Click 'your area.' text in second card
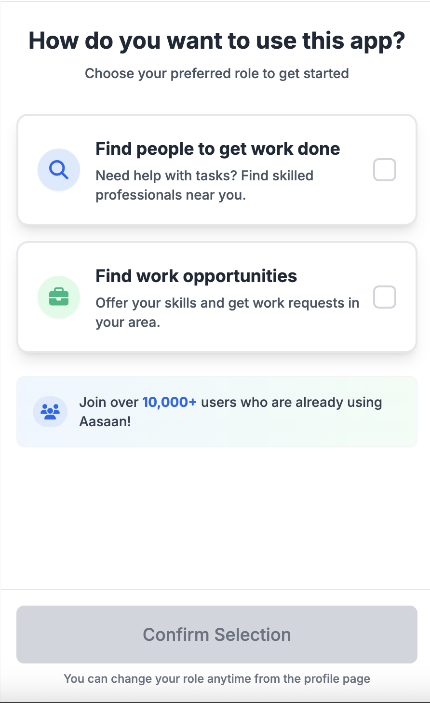 pos(128,322)
